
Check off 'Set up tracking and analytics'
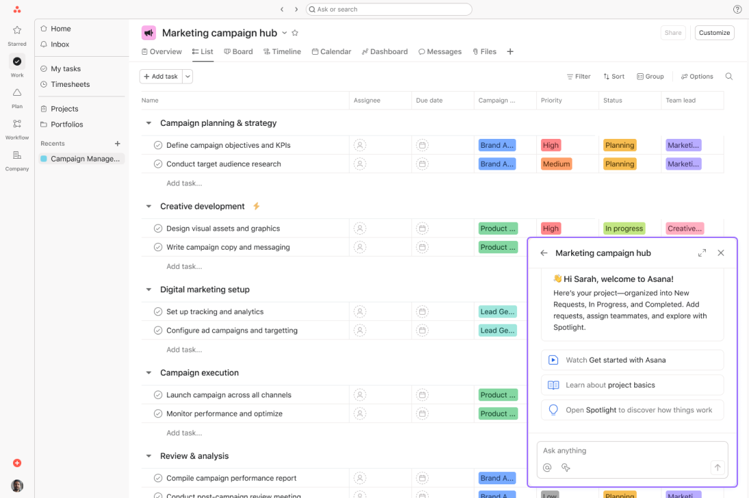(x=158, y=312)
